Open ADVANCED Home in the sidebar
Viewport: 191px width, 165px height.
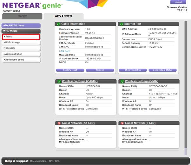click(x=21, y=26)
